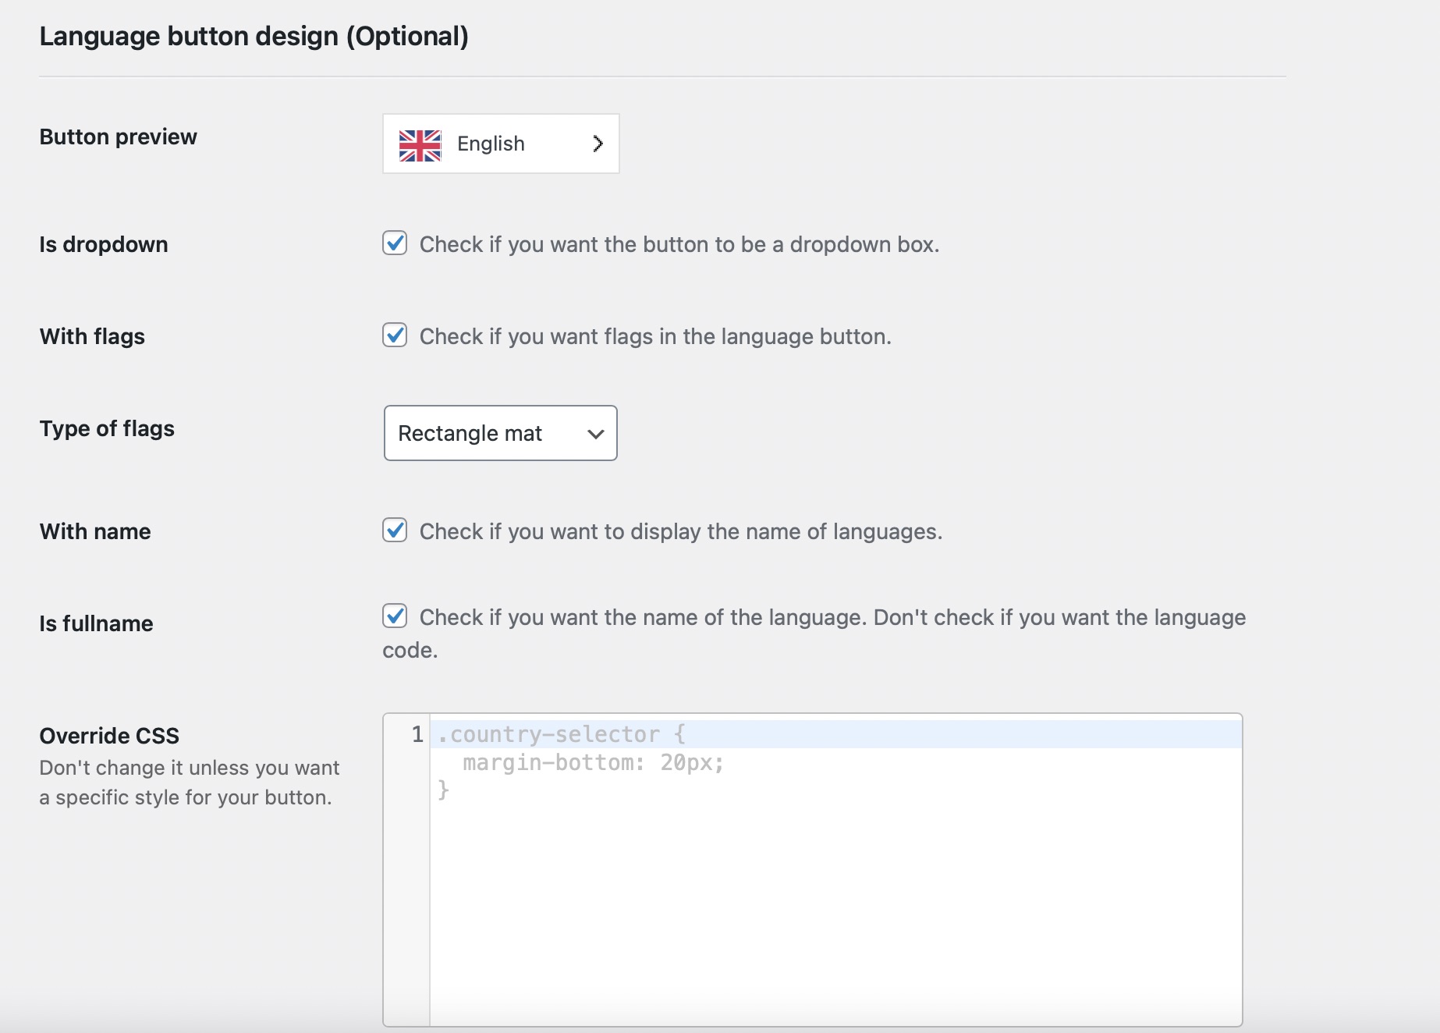Uncheck the "With name" checkbox

pos(395,531)
